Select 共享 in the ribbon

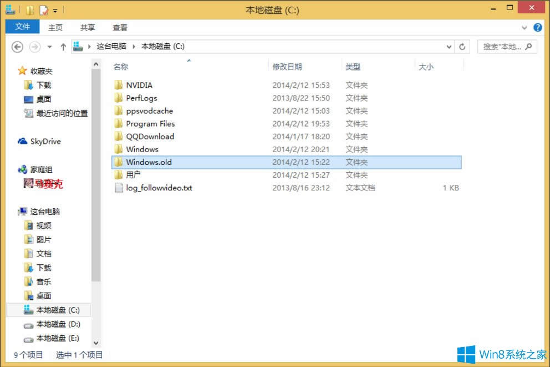pos(88,27)
